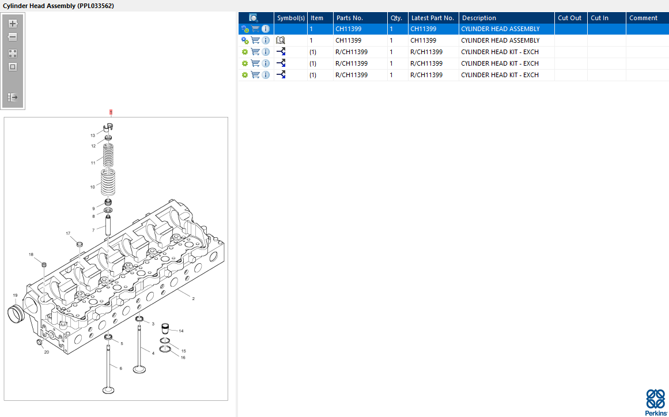The image size is (669, 417).
Task: Click gears icon in the highlighted CH11399 row
Action: pyautogui.click(x=245, y=29)
